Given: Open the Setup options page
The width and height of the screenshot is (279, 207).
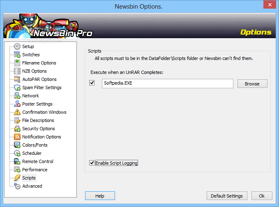Looking at the screenshot, I should (28, 46).
